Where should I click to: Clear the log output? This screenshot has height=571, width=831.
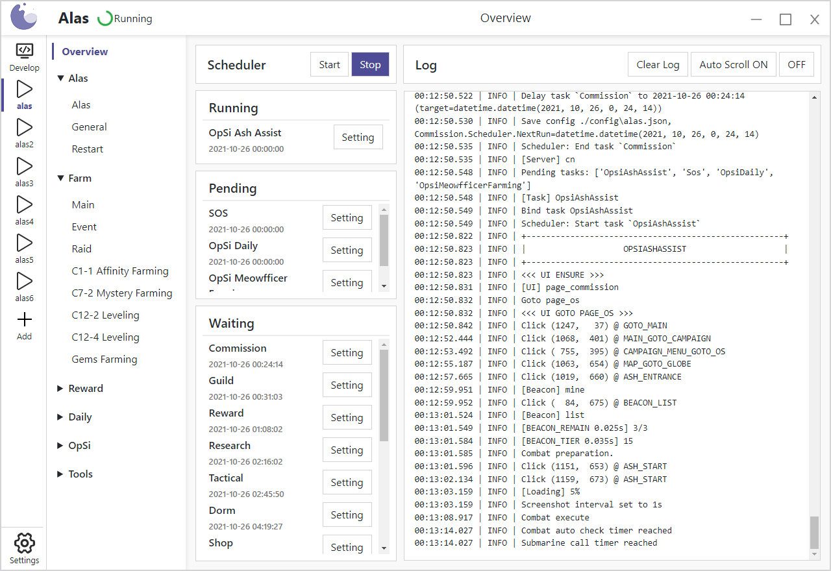click(x=658, y=65)
